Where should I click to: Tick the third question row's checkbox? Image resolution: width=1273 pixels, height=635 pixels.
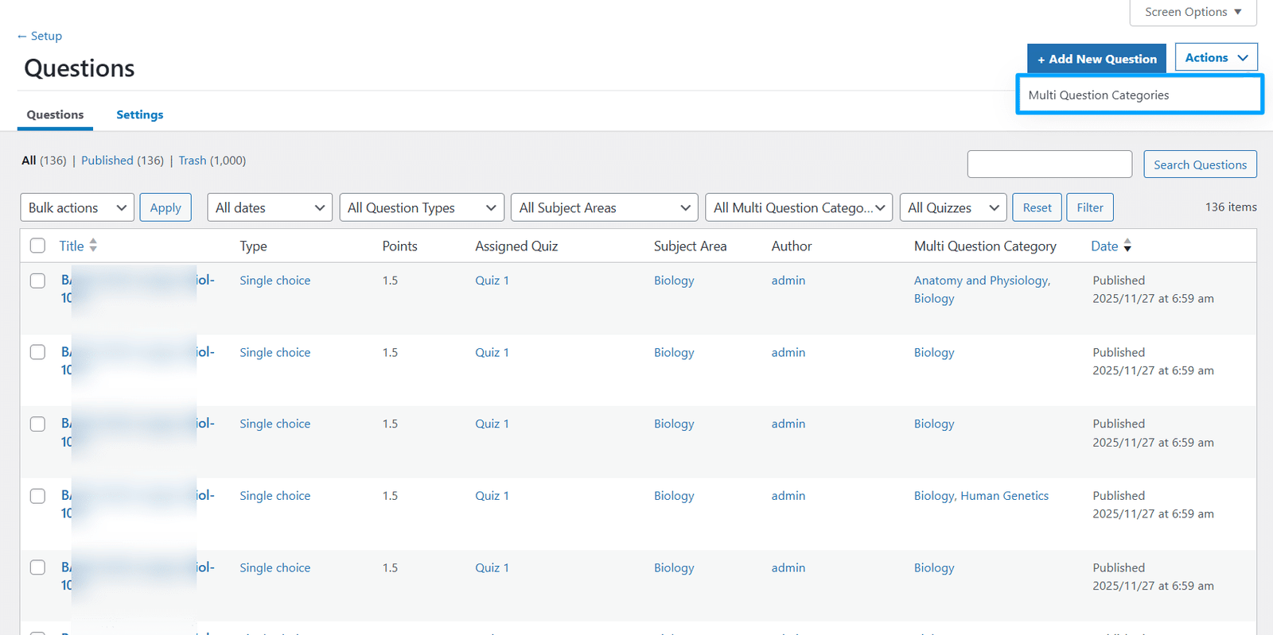tap(37, 424)
